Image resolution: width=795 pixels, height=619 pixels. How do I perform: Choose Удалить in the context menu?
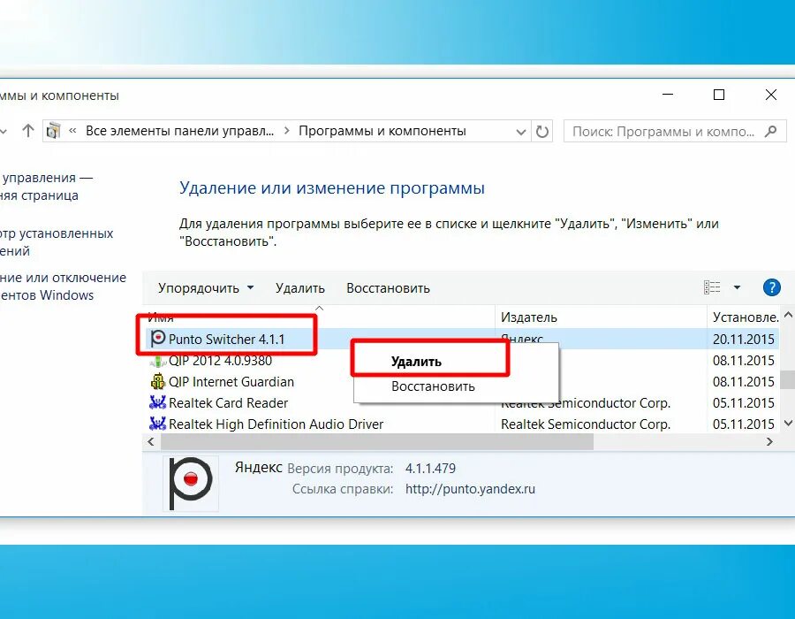(416, 362)
